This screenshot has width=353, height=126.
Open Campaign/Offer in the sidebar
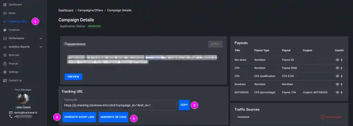[x=18, y=21]
